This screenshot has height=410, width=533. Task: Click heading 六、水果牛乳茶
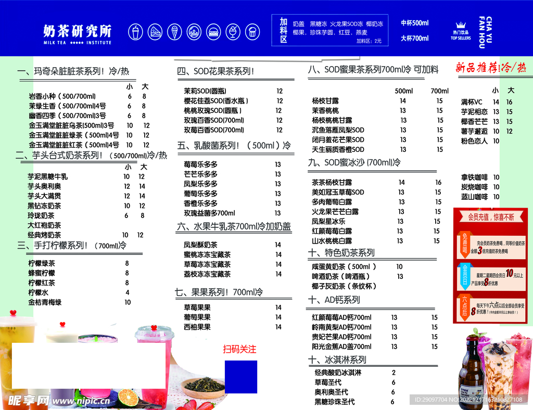234,226
